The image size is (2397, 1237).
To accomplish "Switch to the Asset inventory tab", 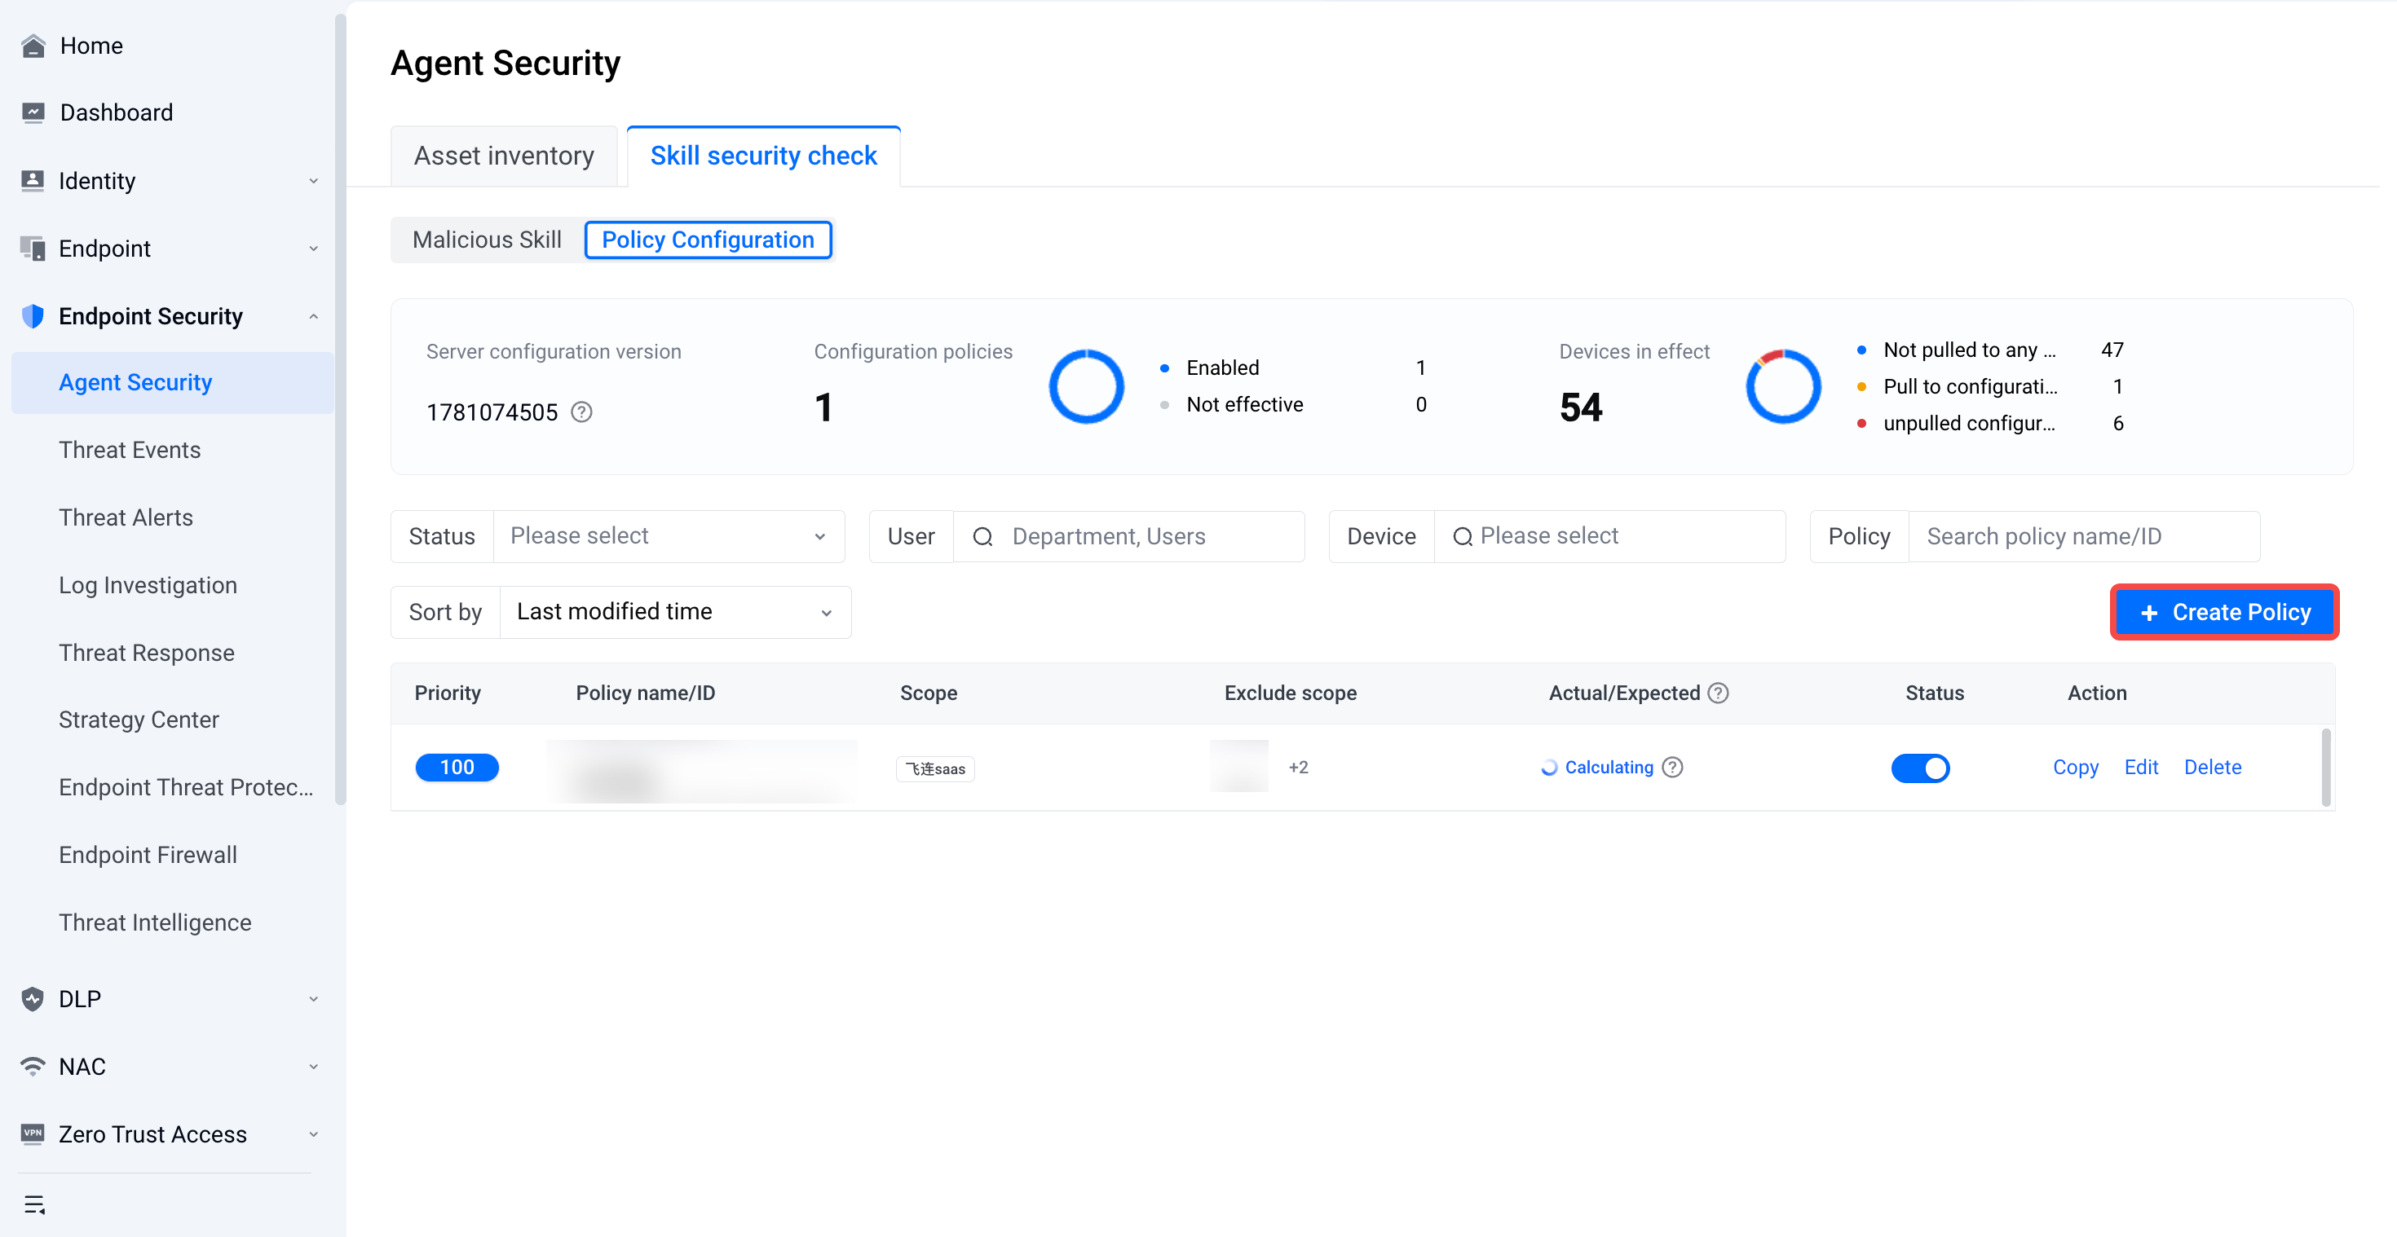I will [x=505, y=156].
